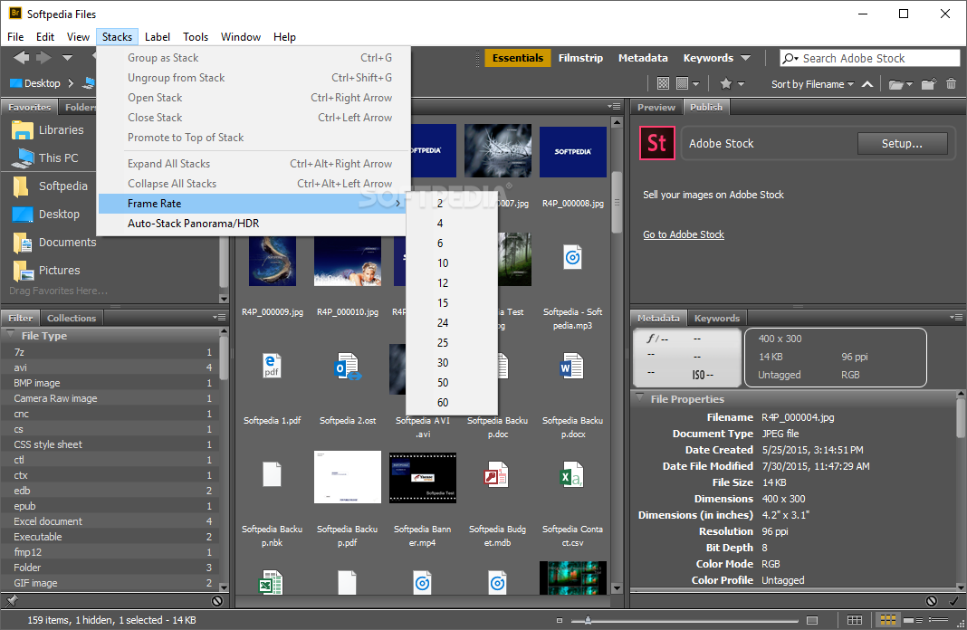Viewport: 967px width, 630px height.
Task: Switch to thumbnails view mode
Action: click(887, 620)
